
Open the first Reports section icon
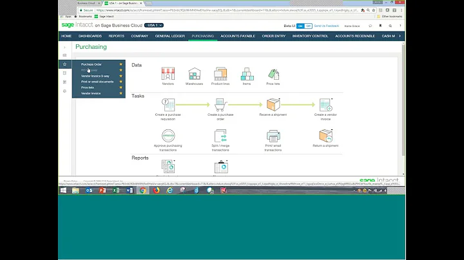168,166
